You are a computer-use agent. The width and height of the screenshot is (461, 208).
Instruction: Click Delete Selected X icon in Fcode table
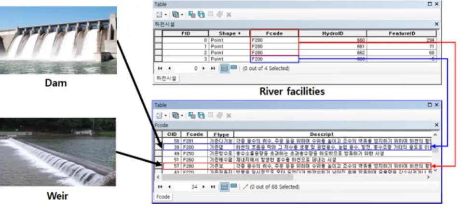tap(229, 115)
